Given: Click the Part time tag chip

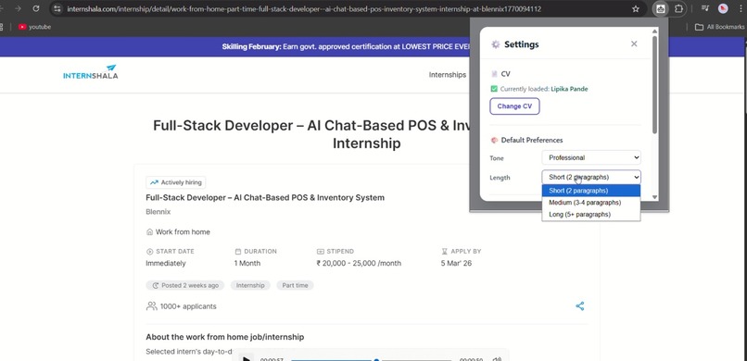Looking at the screenshot, I should coord(295,285).
